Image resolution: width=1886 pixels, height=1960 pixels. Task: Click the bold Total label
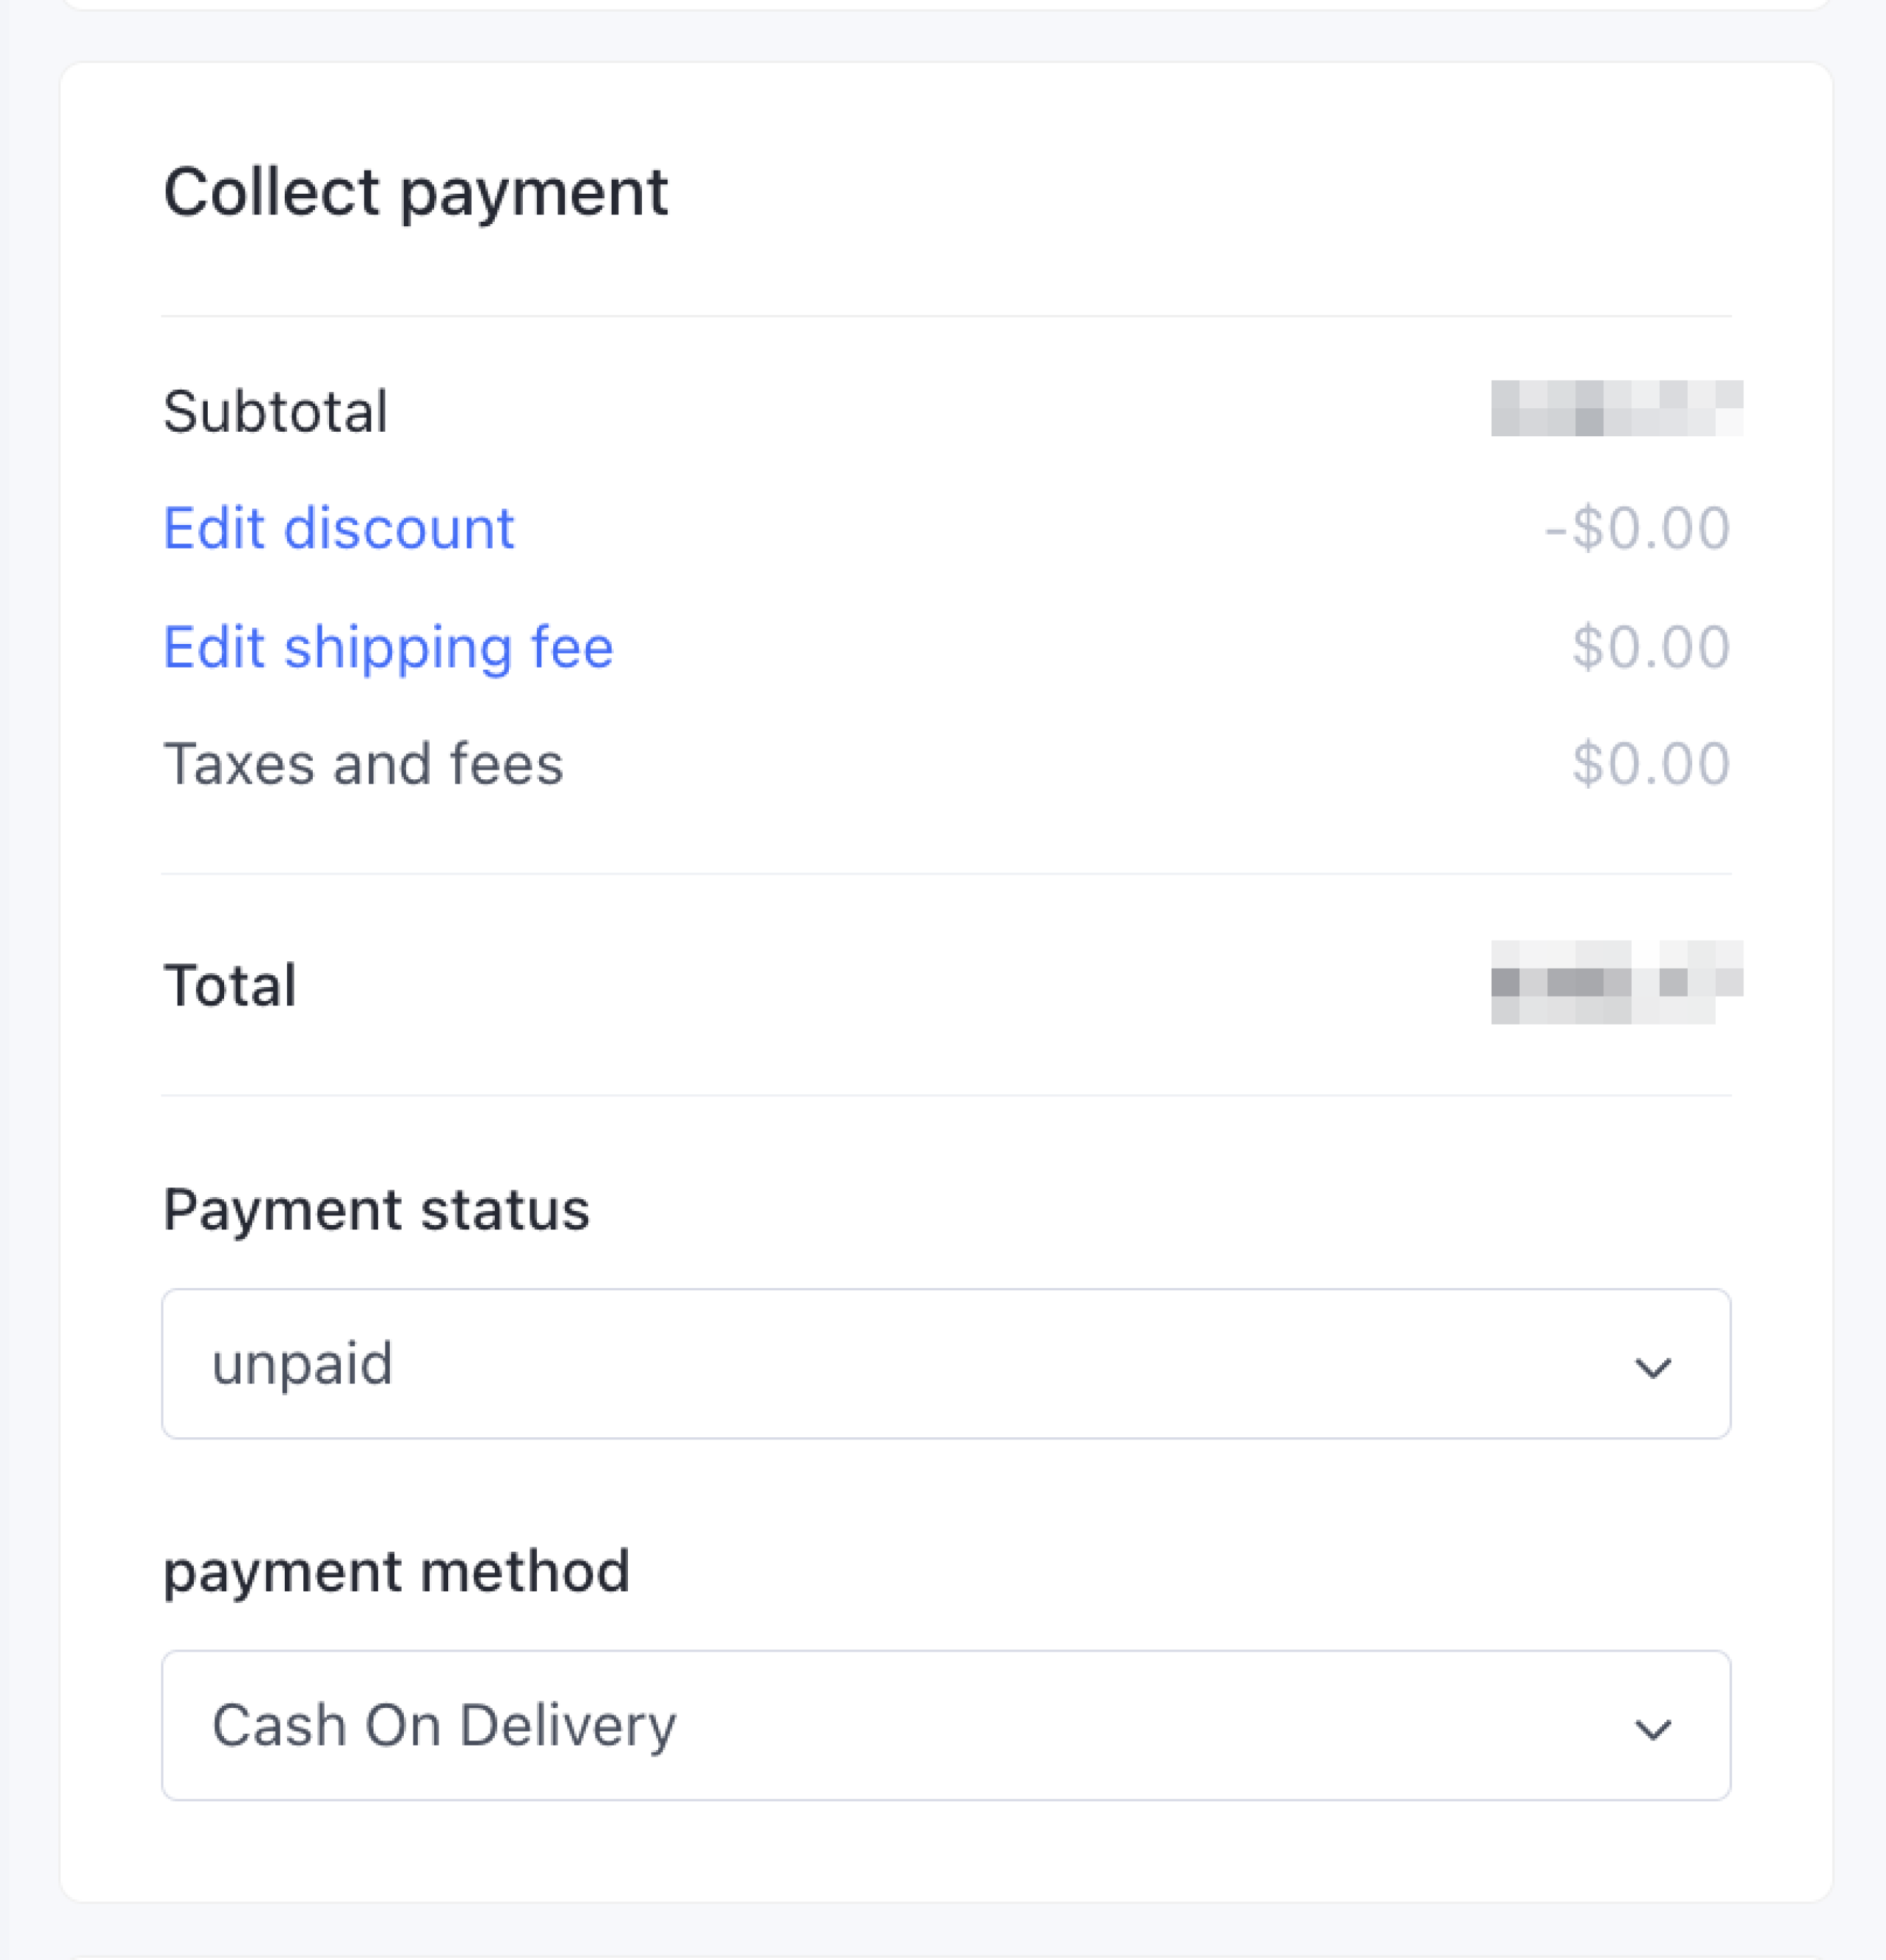[230, 985]
